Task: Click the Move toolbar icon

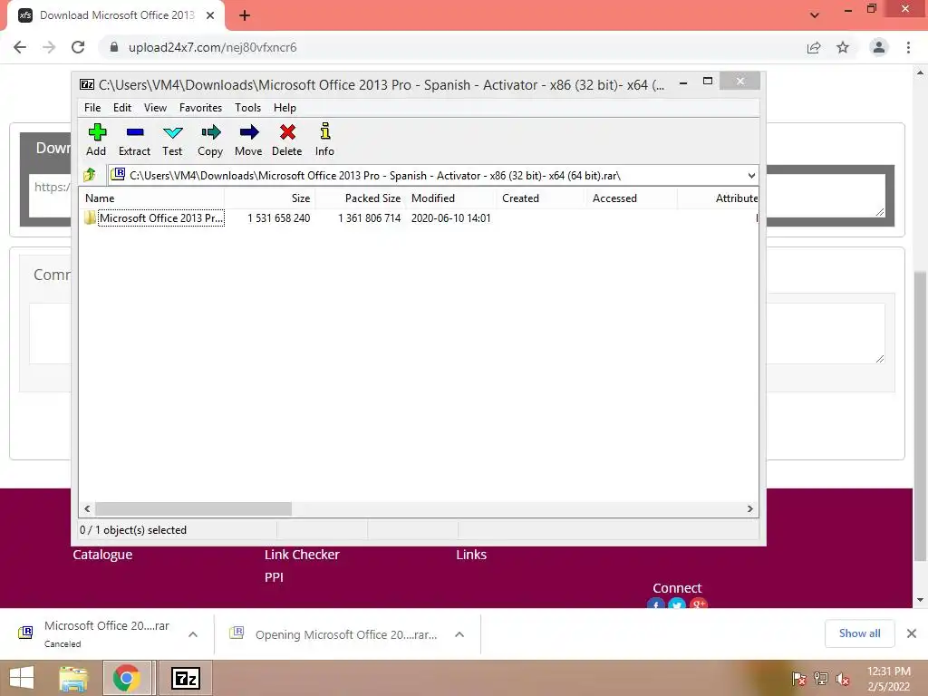Action: [x=249, y=132]
